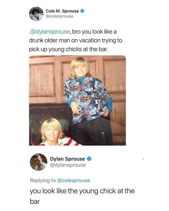This screenshot has width=169, height=211.
Task: Open Dylan Sprouse's round profile picture
Action: (38, 162)
